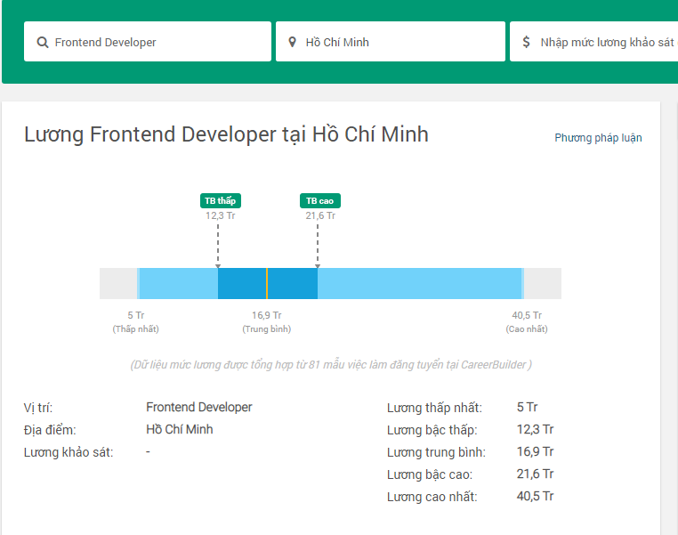Edit the Frontend Developer job search field
Image resolution: width=678 pixels, height=535 pixels.
click(148, 42)
